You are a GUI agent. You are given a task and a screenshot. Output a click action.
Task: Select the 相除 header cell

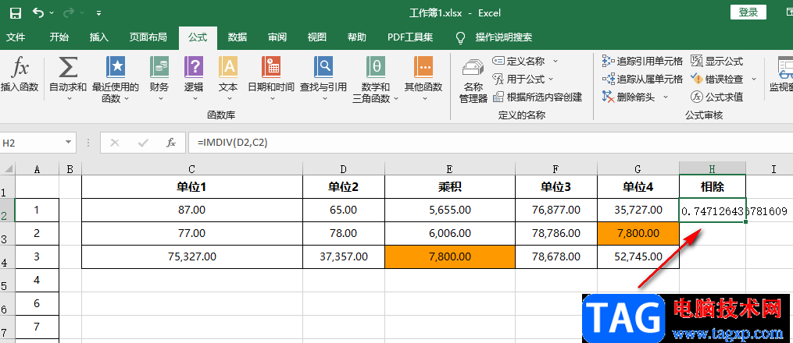tap(712, 187)
